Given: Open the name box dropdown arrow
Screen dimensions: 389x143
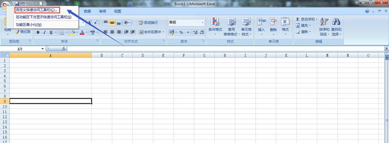Looking at the screenshot, I should (43, 49).
